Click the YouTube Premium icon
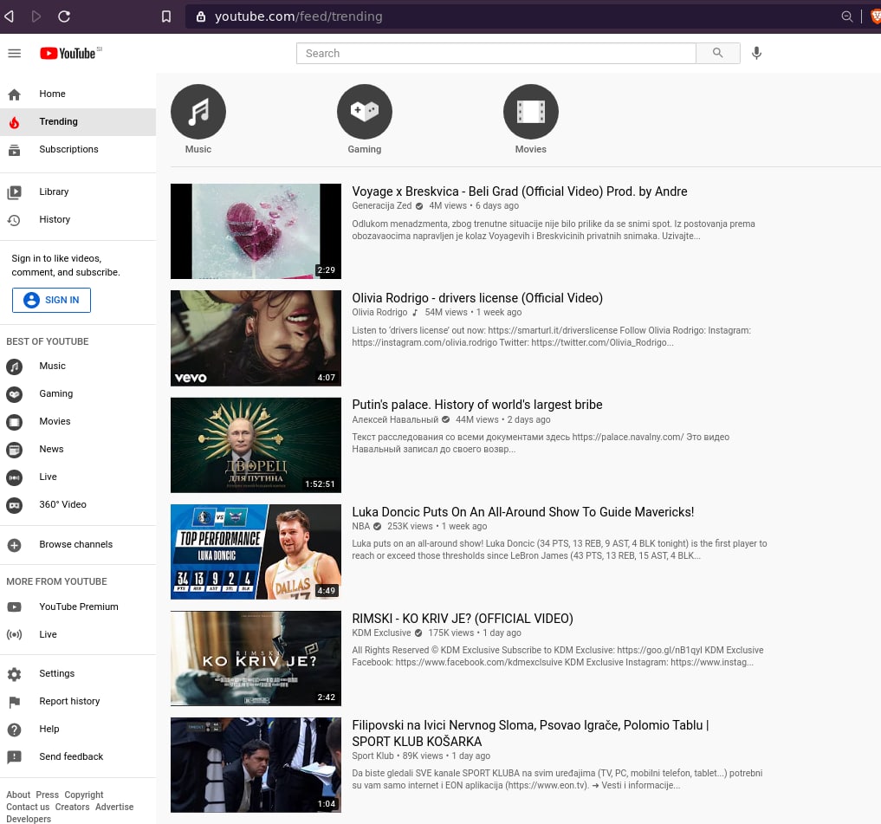Viewport: 881px width, 824px height. click(15, 607)
